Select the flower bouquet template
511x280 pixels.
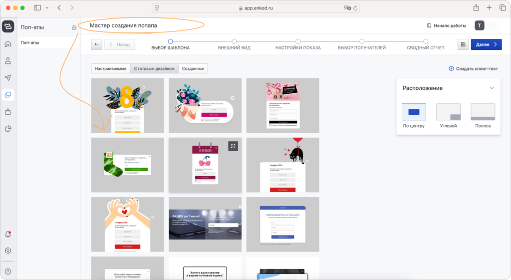coord(205,105)
